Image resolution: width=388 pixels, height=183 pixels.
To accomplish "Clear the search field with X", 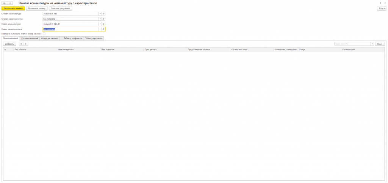I will (372, 44).
